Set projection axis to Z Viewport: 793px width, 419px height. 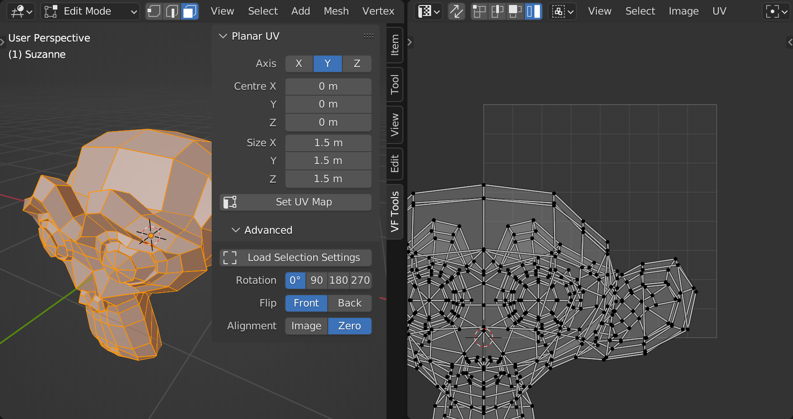[357, 64]
